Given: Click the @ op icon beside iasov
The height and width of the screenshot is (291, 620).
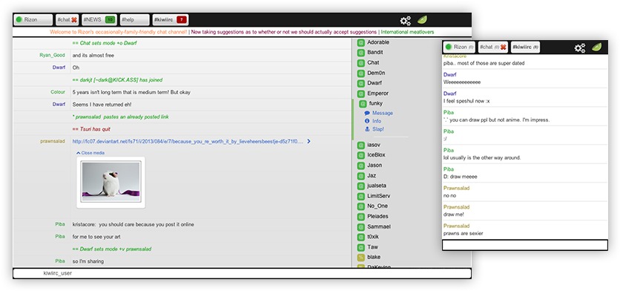Looking at the screenshot, I should (360, 145).
